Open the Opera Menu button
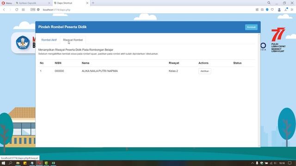 [6, 3]
